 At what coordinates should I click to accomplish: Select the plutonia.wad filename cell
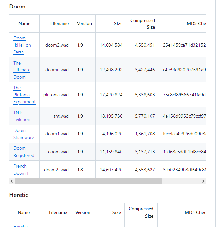[56, 95]
